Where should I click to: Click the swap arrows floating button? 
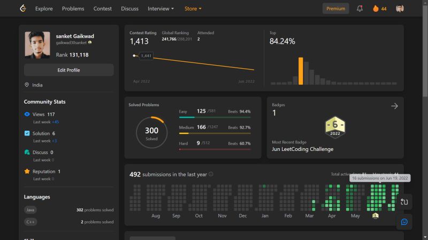(x=404, y=202)
